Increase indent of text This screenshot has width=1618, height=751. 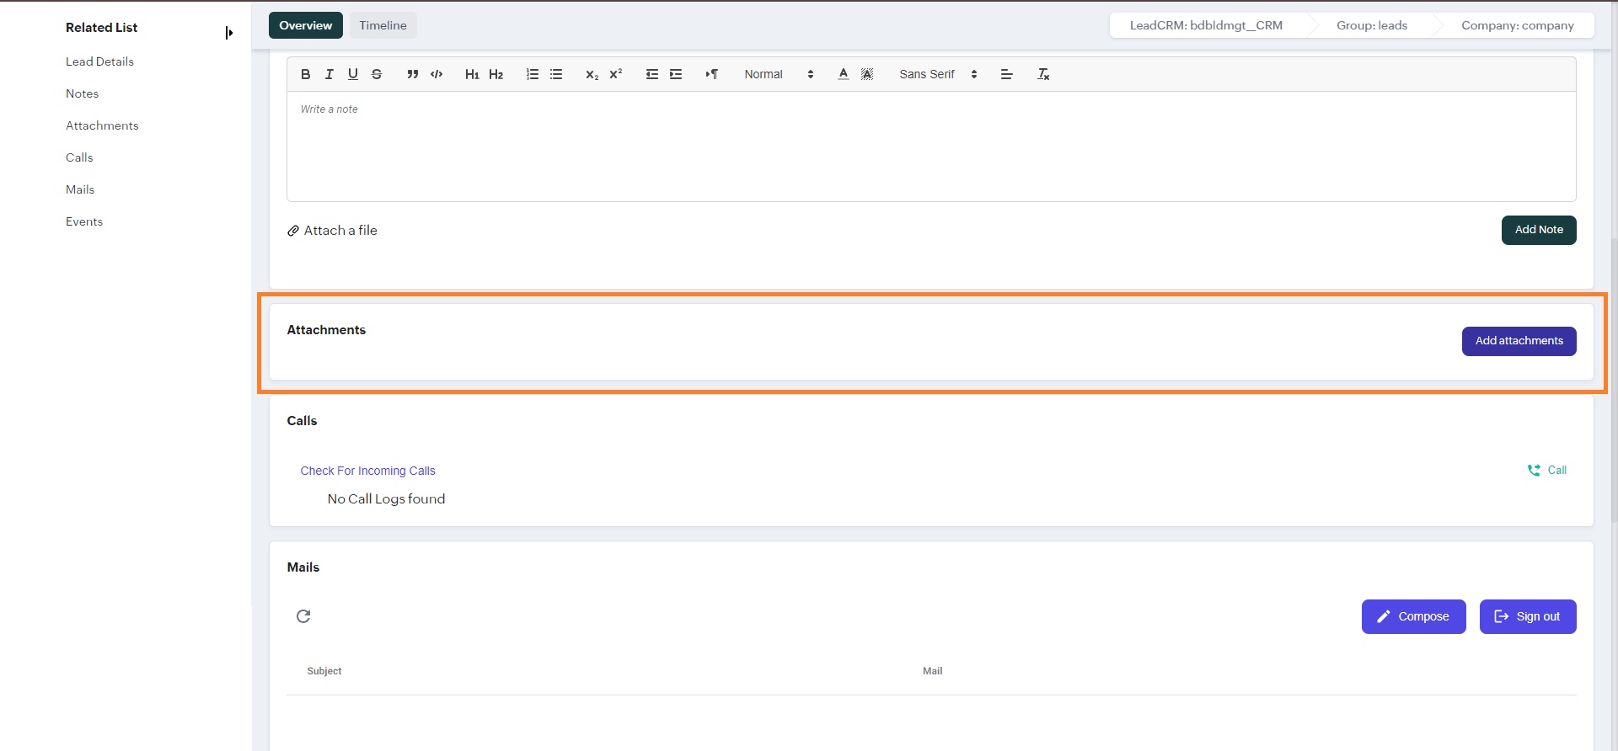676,74
